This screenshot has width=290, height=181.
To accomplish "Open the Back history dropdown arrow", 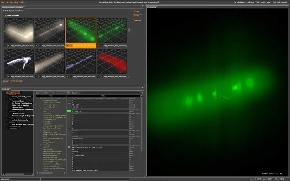I will pos(54,93).
